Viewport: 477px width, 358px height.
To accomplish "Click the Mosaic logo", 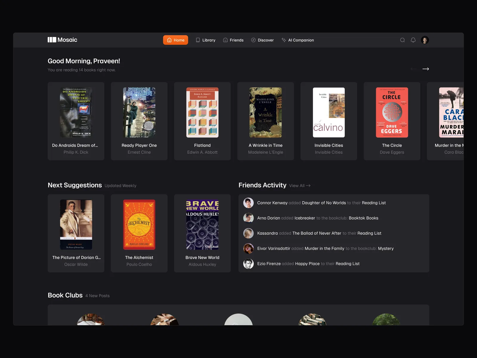I will click(x=62, y=40).
